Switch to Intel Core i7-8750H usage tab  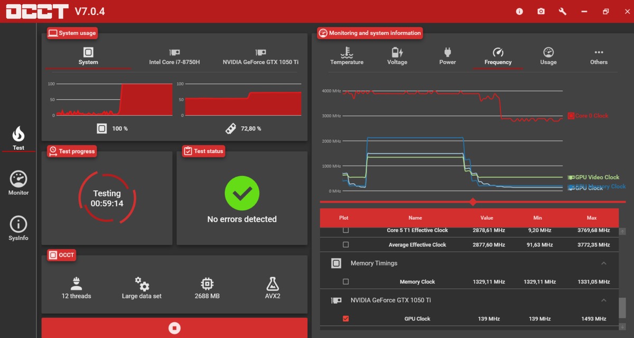tap(174, 56)
